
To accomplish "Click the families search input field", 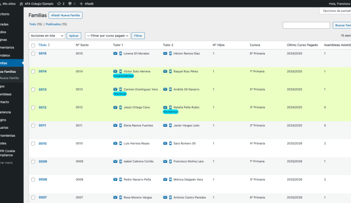I will pyautogui.click(x=306, y=25).
